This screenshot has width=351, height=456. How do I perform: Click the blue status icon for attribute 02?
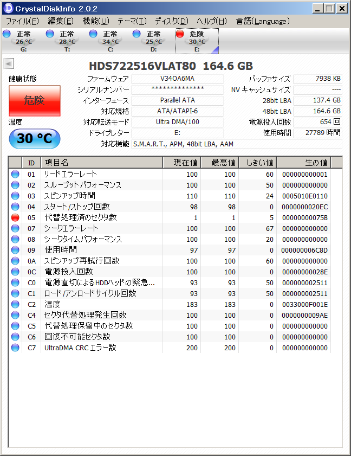(15, 185)
